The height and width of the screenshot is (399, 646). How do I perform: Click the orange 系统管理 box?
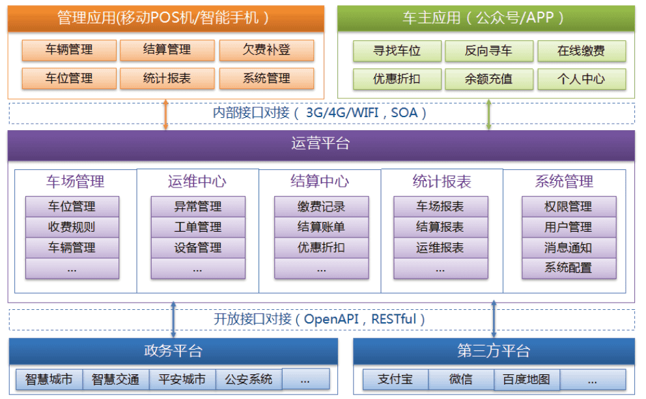(x=266, y=78)
